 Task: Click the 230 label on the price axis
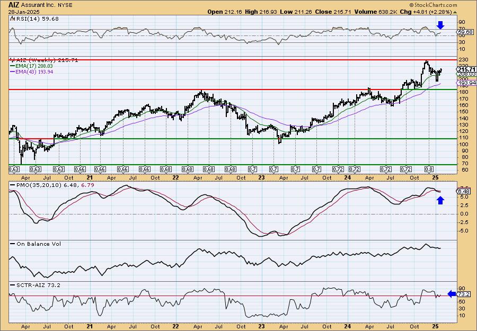pos(463,60)
